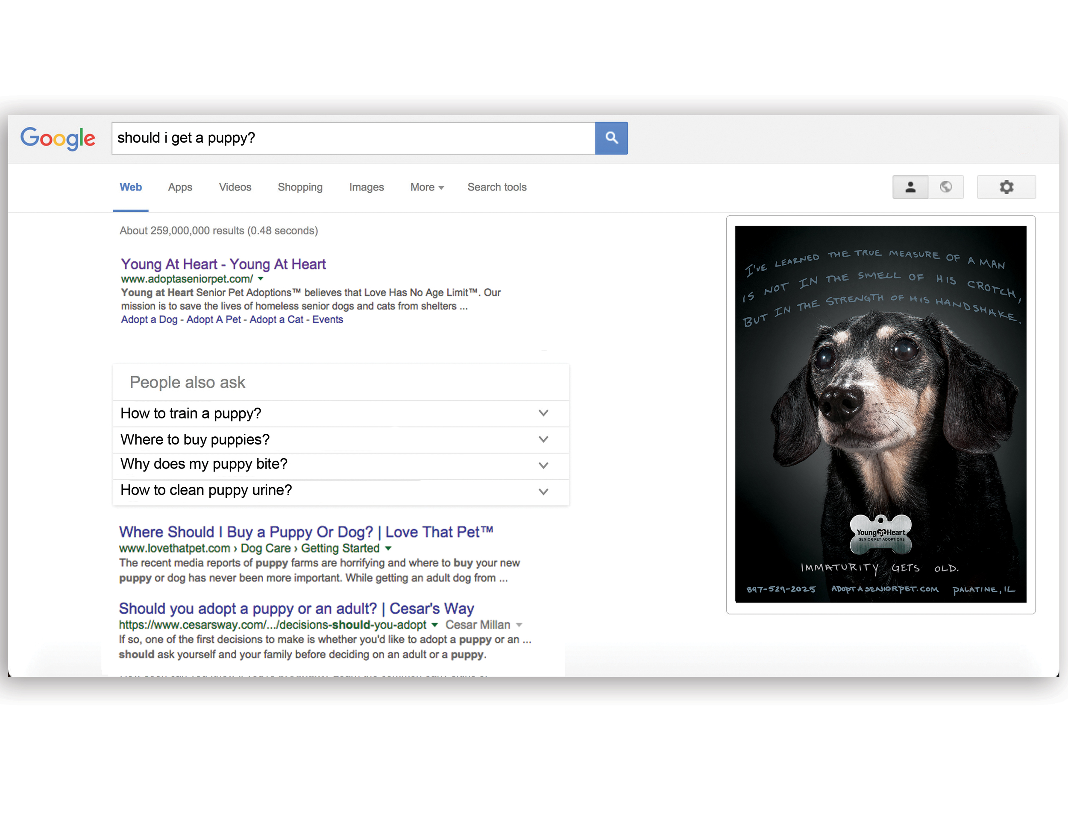
Task: Click the 'People also ask' heading
Action: pos(187,382)
